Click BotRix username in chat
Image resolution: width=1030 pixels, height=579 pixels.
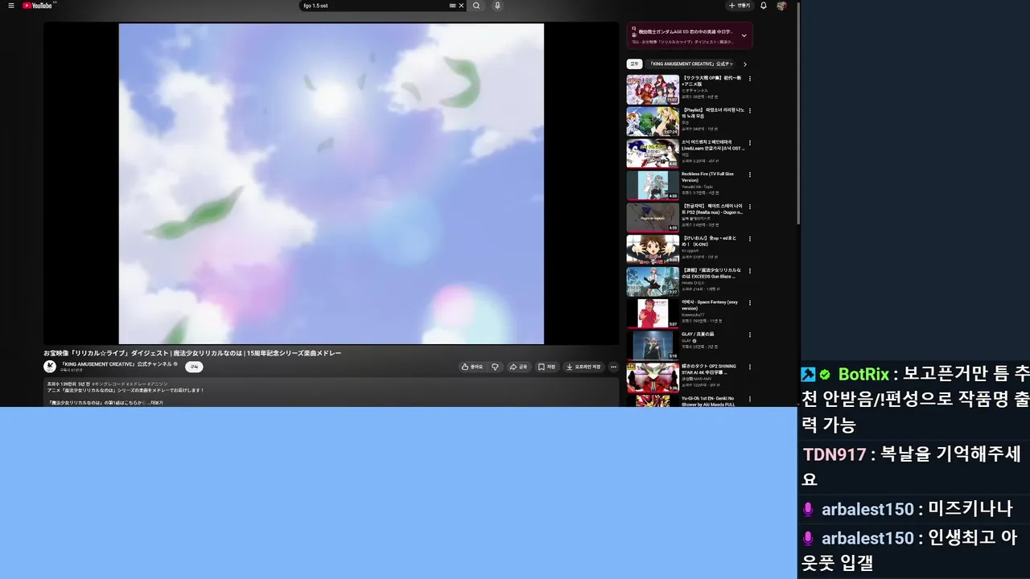click(x=863, y=374)
